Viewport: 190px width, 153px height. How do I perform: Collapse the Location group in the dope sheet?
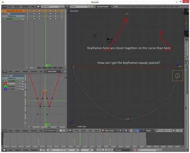(4, 19)
